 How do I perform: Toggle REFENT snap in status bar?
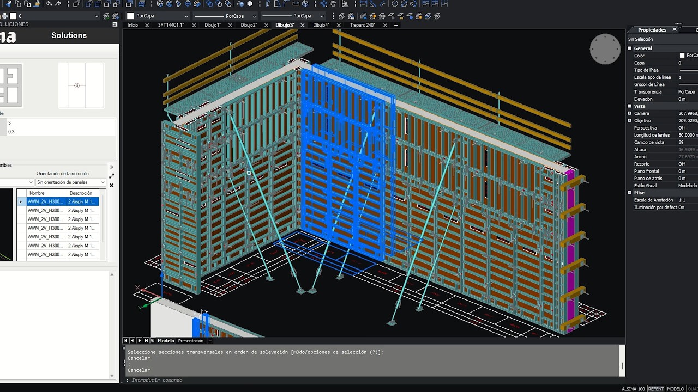656,389
